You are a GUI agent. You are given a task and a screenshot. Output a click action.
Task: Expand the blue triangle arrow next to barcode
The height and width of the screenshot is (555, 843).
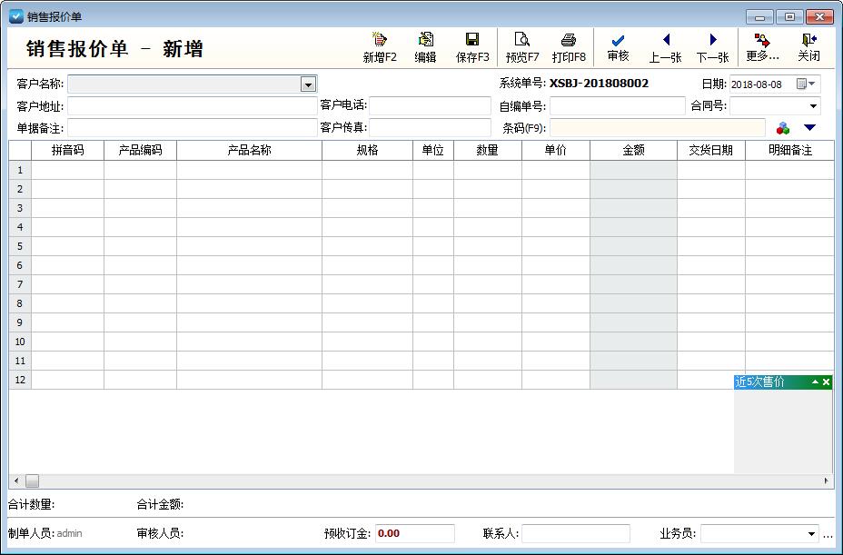click(809, 127)
